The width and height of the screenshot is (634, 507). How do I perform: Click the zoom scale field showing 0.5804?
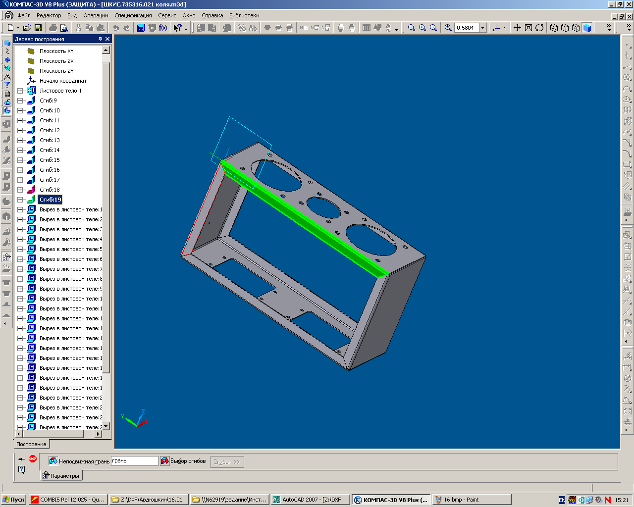467,28
